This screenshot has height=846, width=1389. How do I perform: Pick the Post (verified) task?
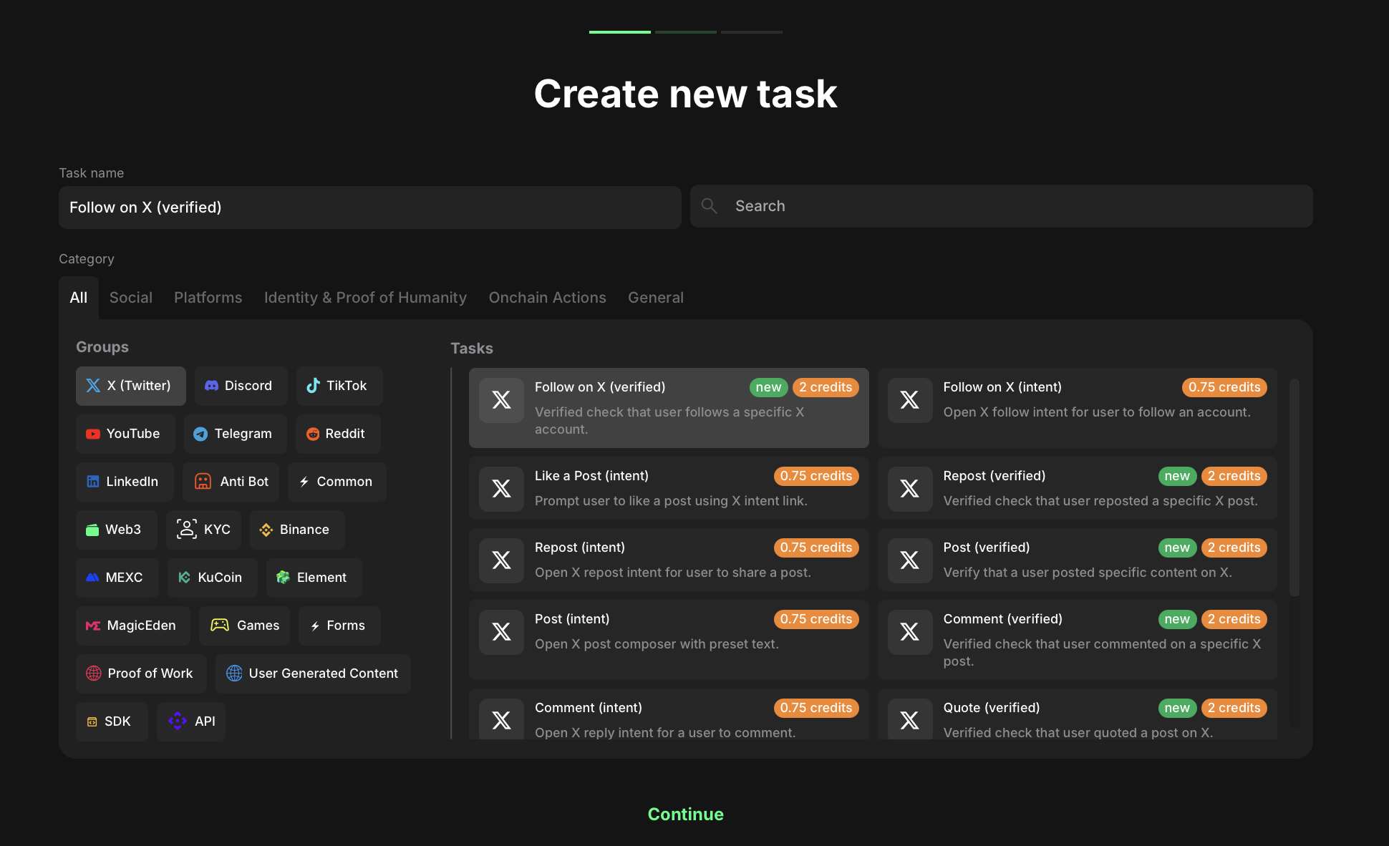[x=1078, y=560]
